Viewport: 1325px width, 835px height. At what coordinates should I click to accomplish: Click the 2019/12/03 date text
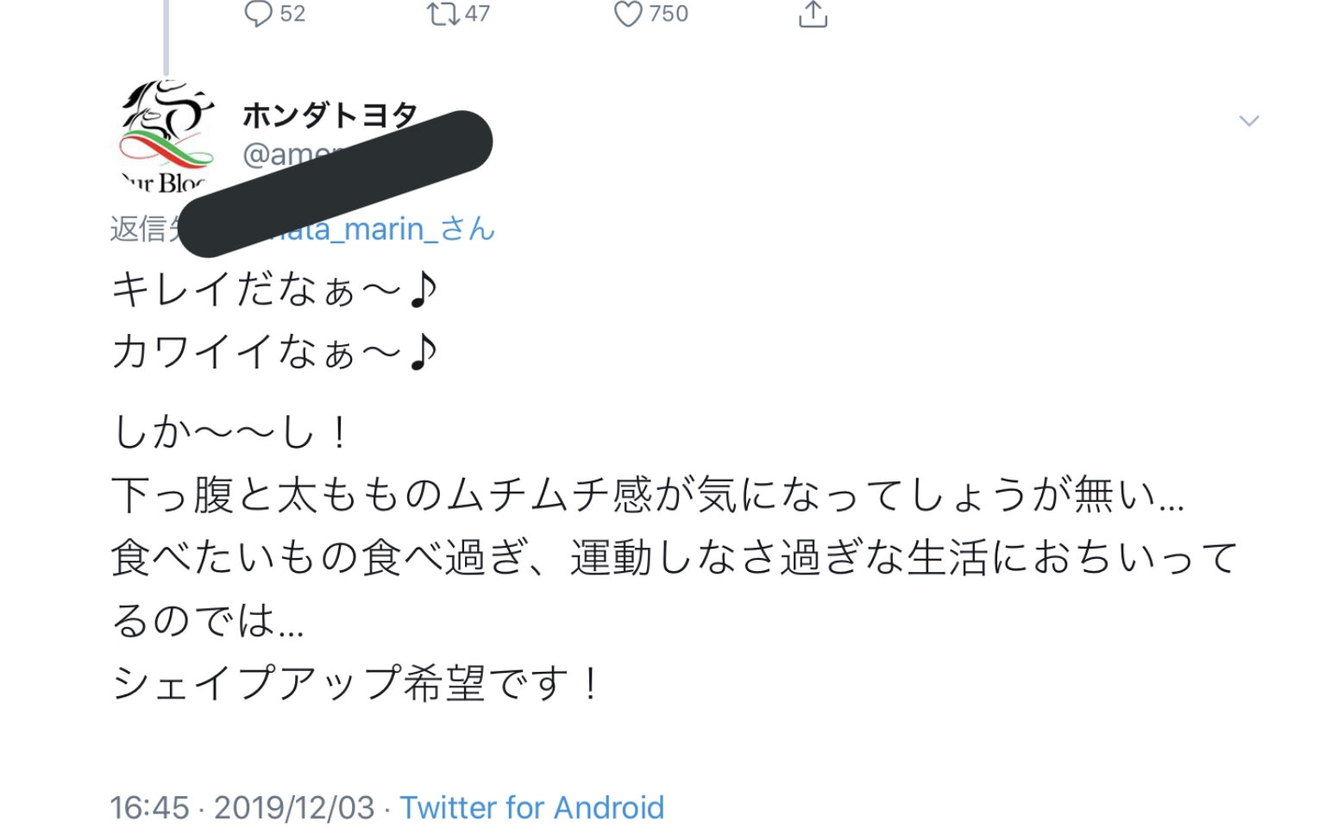tap(294, 808)
